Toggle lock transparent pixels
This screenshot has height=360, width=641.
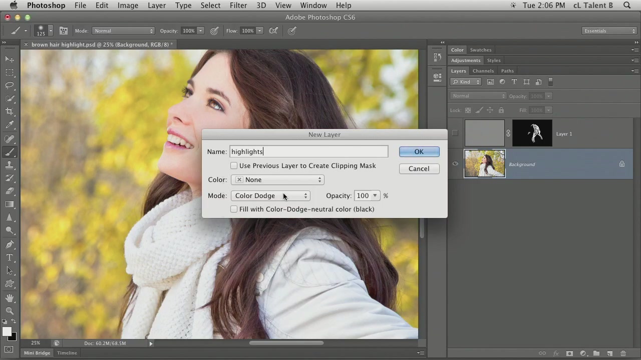click(468, 110)
